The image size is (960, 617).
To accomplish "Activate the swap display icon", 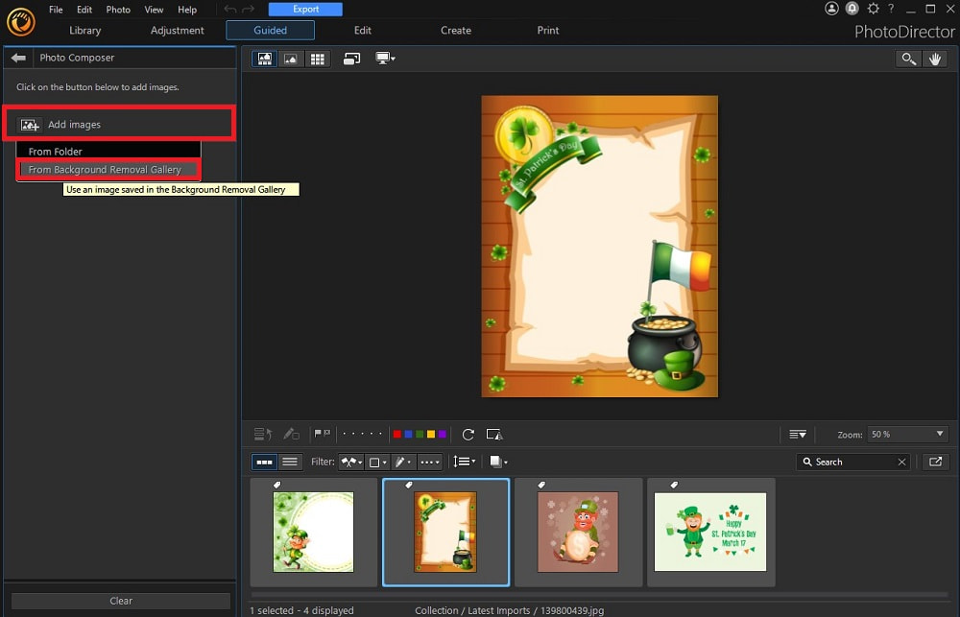I will [x=351, y=59].
